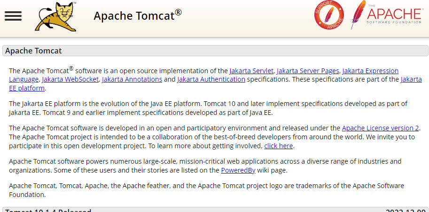This screenshot has height=212, width=429.
Task: Click the paragraph about trademarks of Apache Software Foundation
Action: click(207, 190)
